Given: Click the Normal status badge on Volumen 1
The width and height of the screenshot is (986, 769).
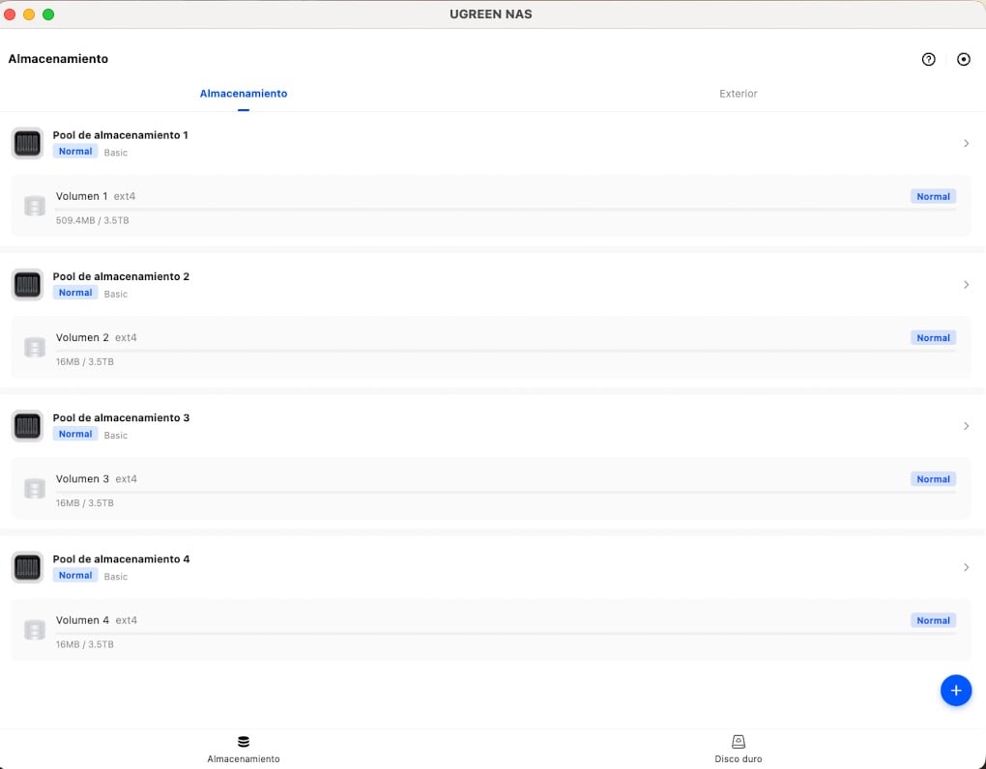Looking at the screenshot, I should (933, 196).
